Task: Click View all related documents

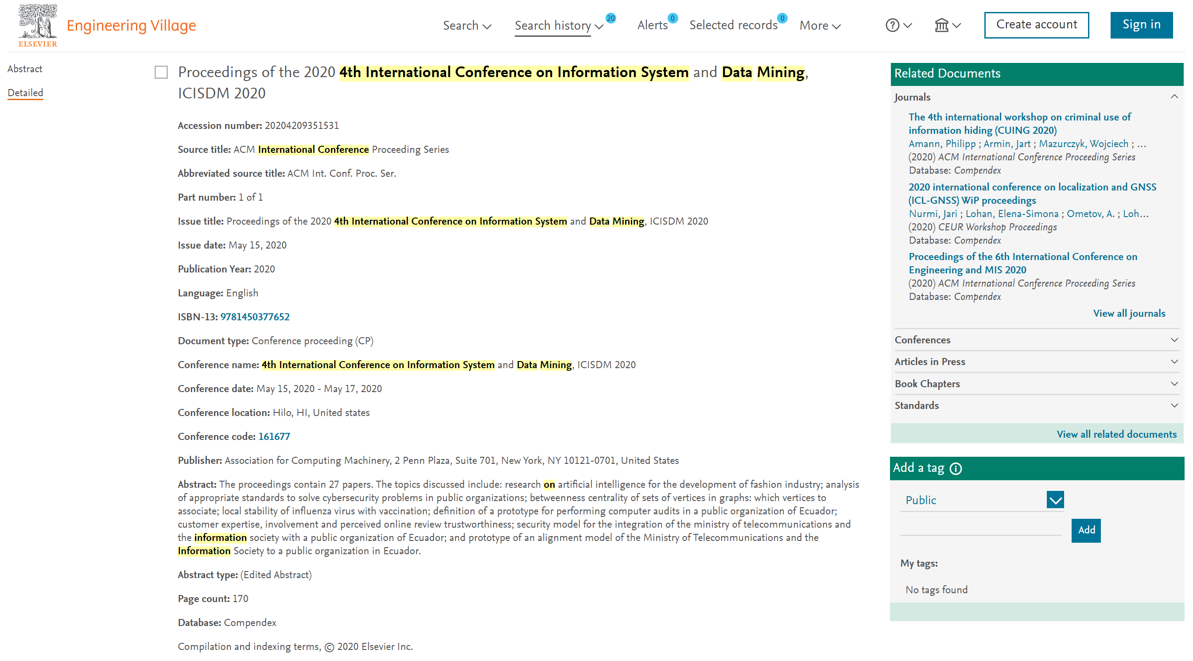Action: point(1117,435)
